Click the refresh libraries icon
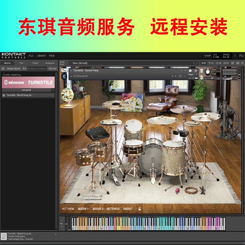 click(3, 68)
